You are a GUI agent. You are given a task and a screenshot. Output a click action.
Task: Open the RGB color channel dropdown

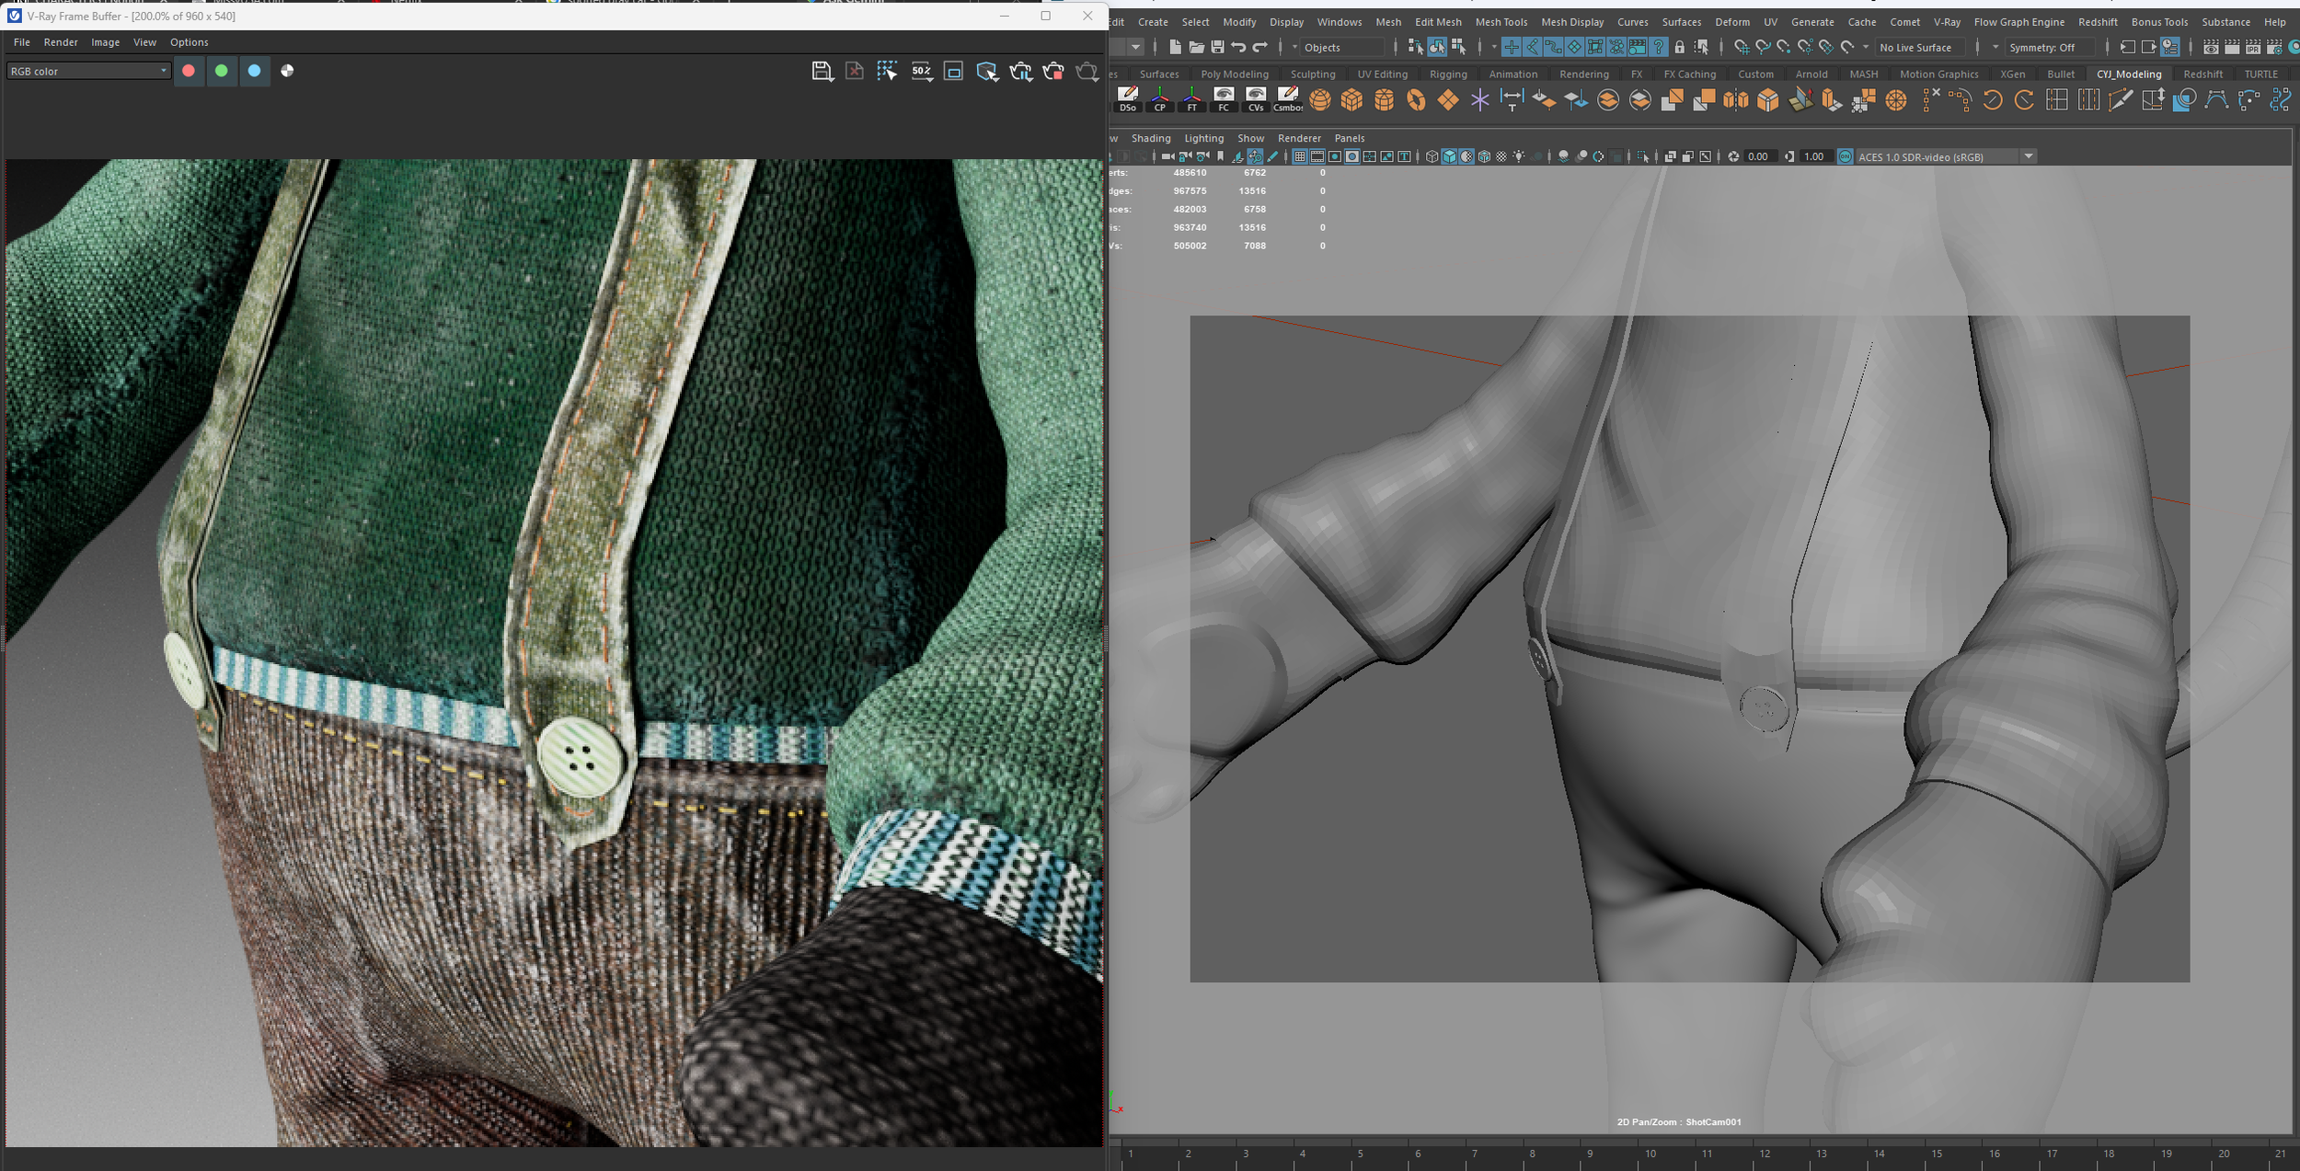click(88, 71)
